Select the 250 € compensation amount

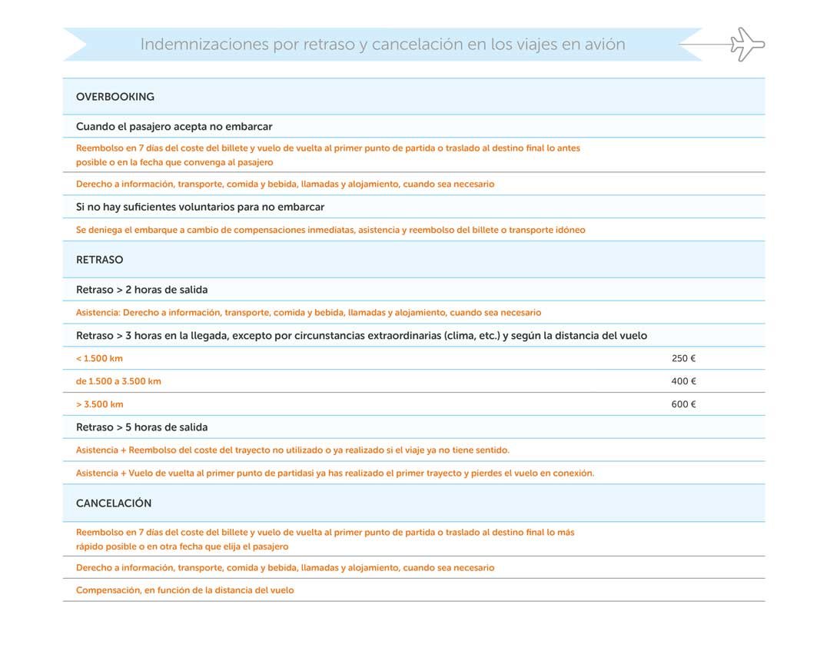pos(682,357)
